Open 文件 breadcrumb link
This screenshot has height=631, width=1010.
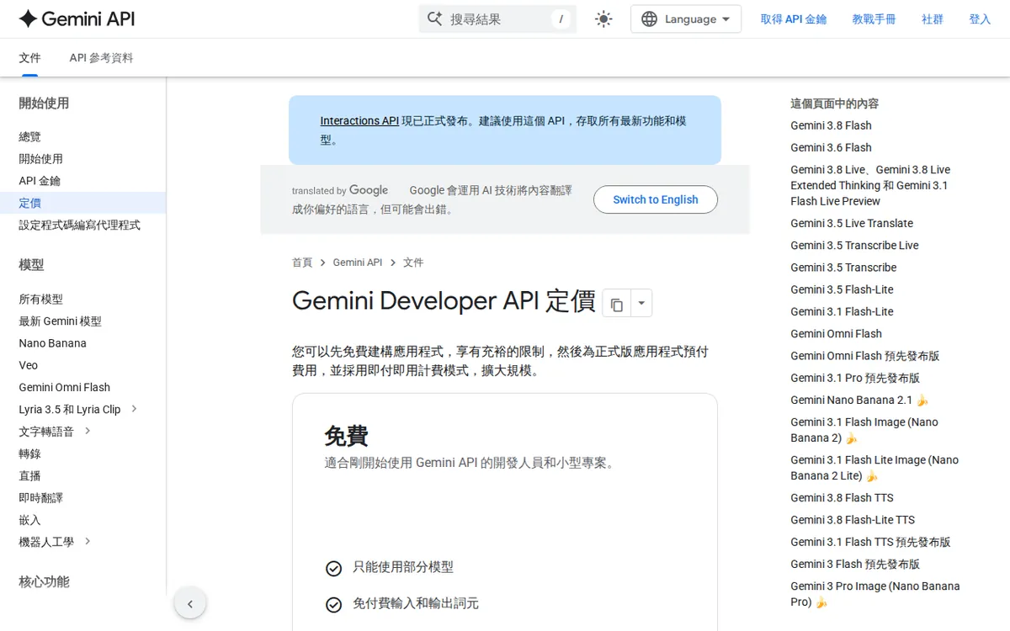[413, 262]
